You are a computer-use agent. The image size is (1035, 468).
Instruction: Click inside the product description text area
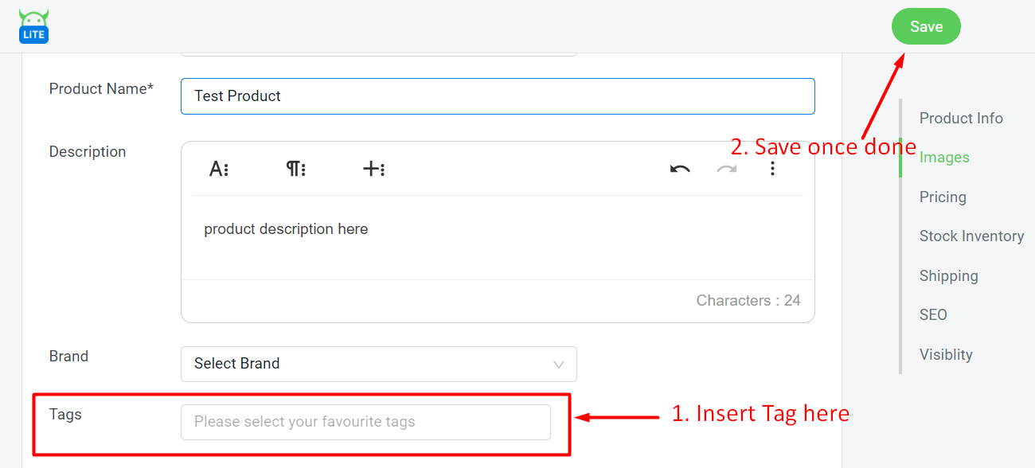(x=498, y=237)
